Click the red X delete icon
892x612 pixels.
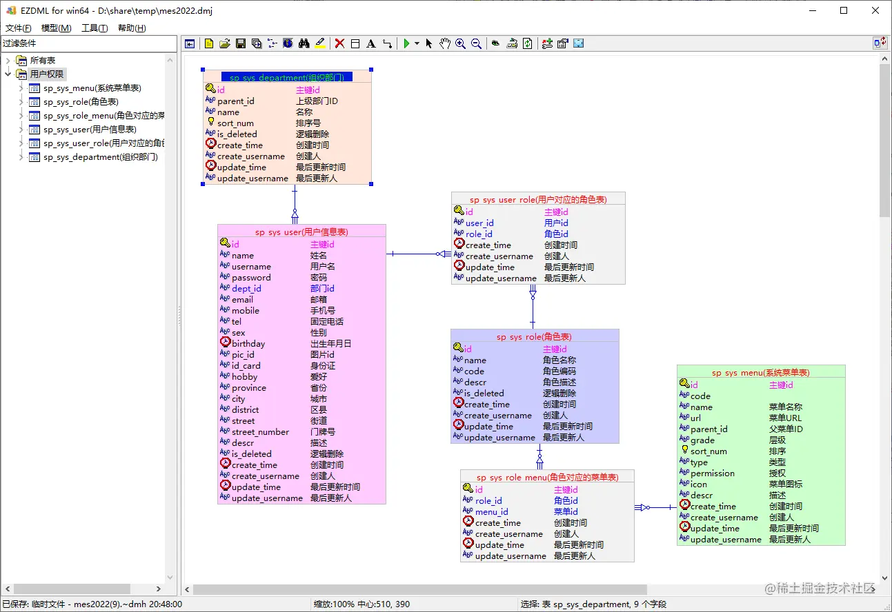[x=339, y=43]
